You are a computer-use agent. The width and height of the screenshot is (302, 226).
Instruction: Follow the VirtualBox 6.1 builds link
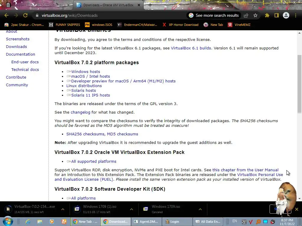[x=191, y=48]
